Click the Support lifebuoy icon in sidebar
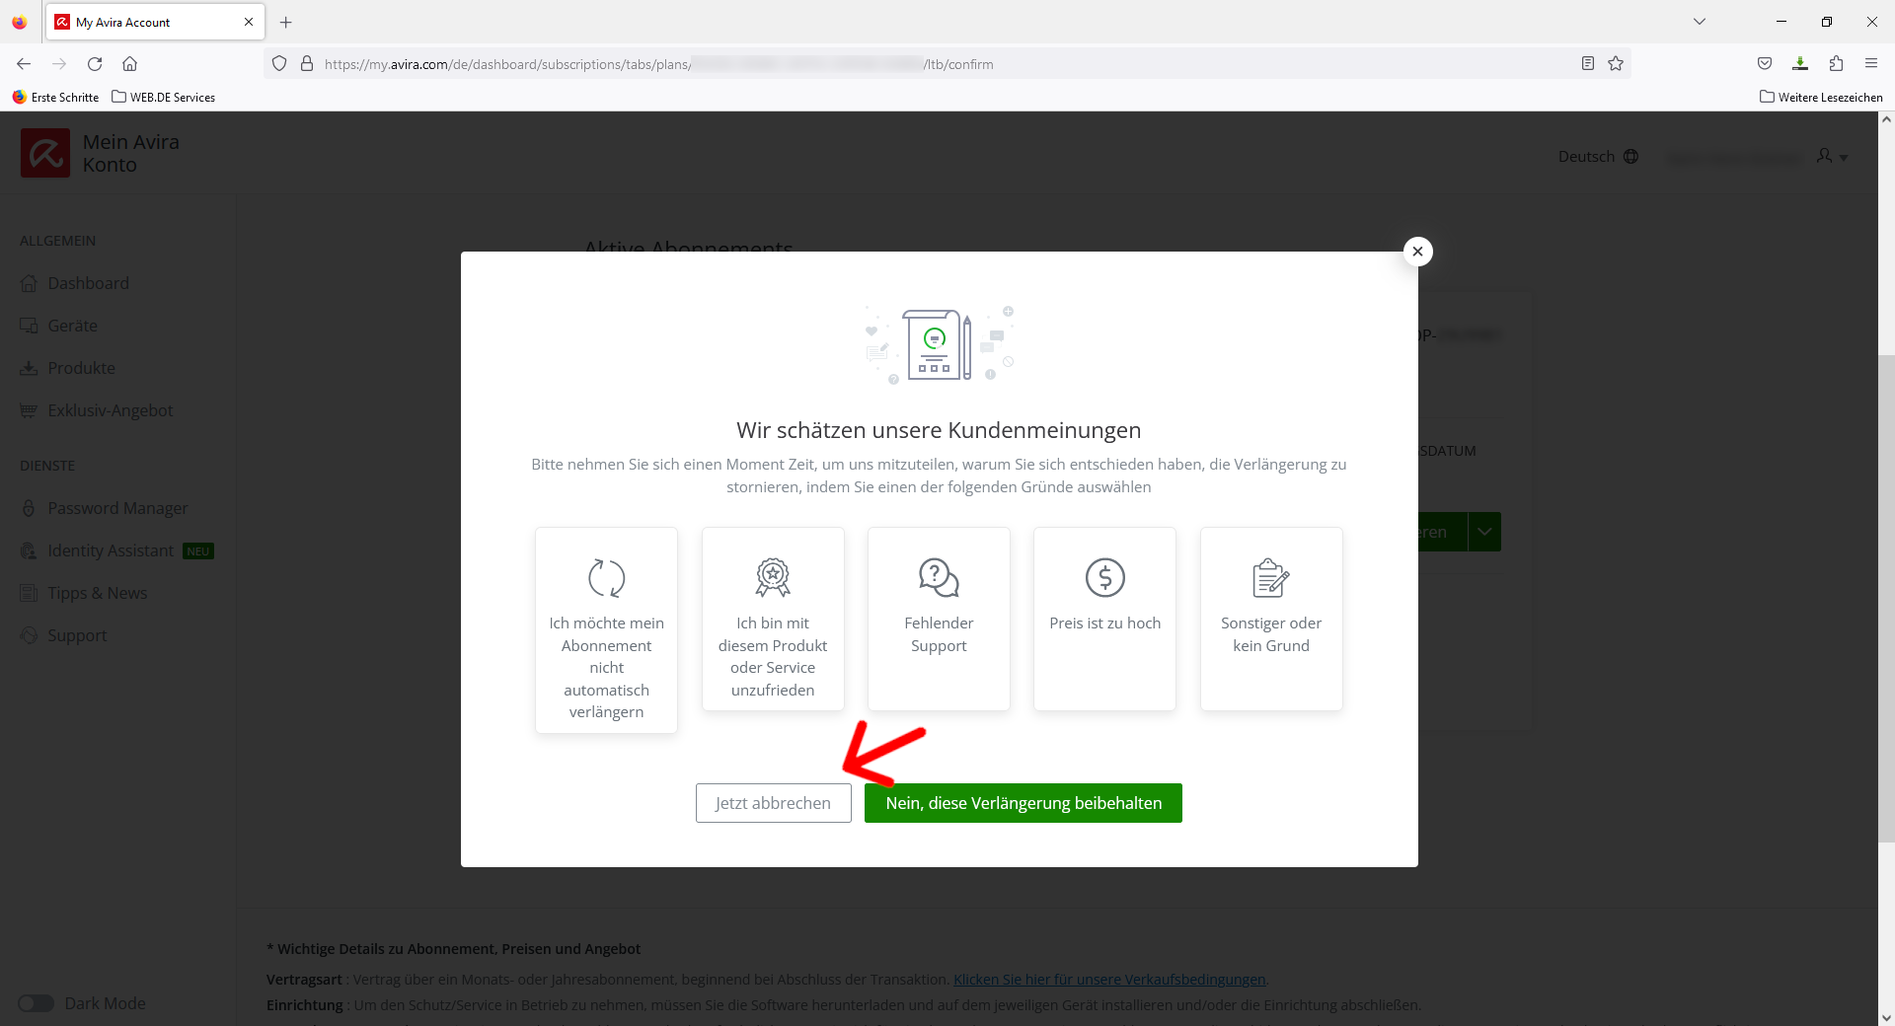This screenshot has width=1895, height=1026. (x=29, y=635)
